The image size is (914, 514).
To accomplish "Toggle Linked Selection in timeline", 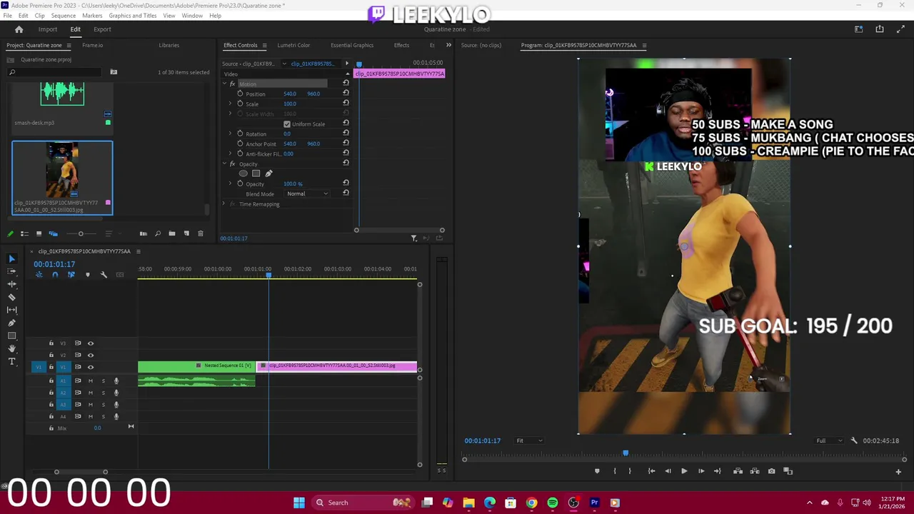I will (x=71, y=275).
